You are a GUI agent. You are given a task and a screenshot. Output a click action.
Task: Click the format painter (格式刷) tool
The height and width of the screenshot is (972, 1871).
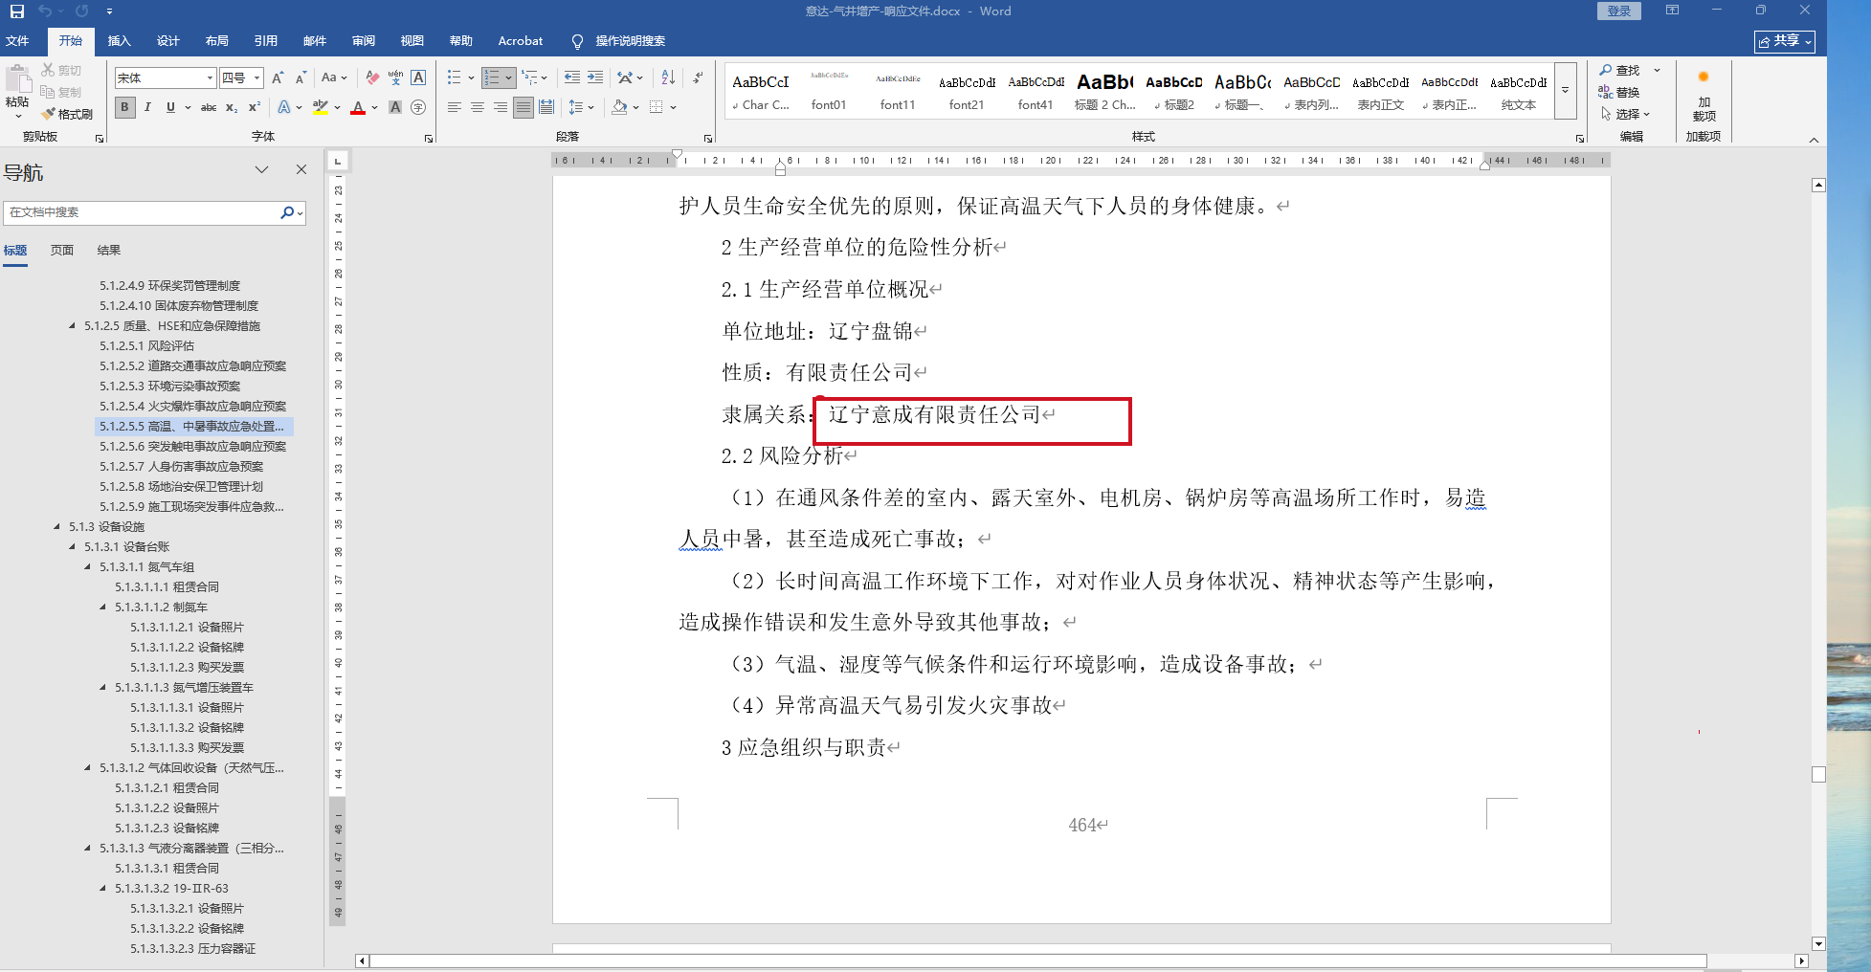click(67, 114)
